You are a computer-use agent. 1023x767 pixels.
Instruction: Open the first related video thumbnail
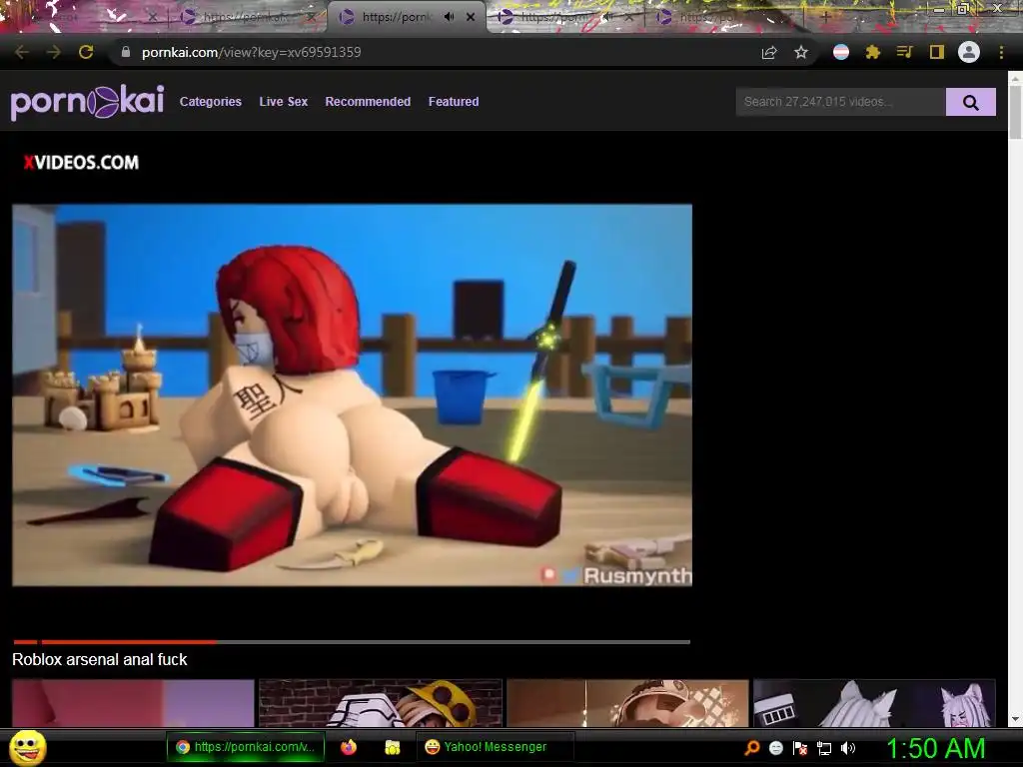tap(133, 703)
